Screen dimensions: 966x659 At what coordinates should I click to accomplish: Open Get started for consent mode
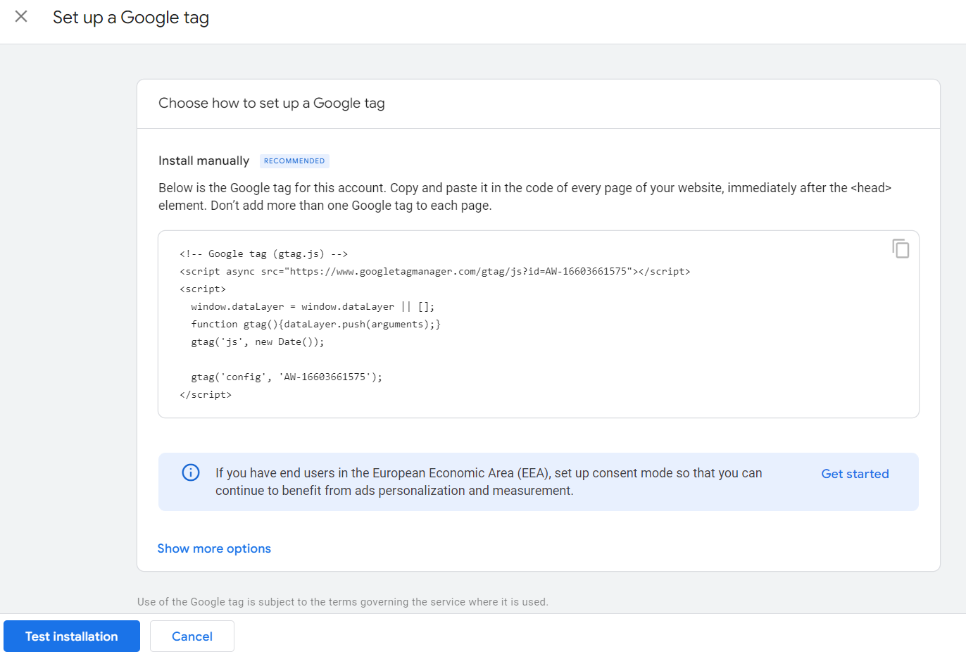pos(855,474)
